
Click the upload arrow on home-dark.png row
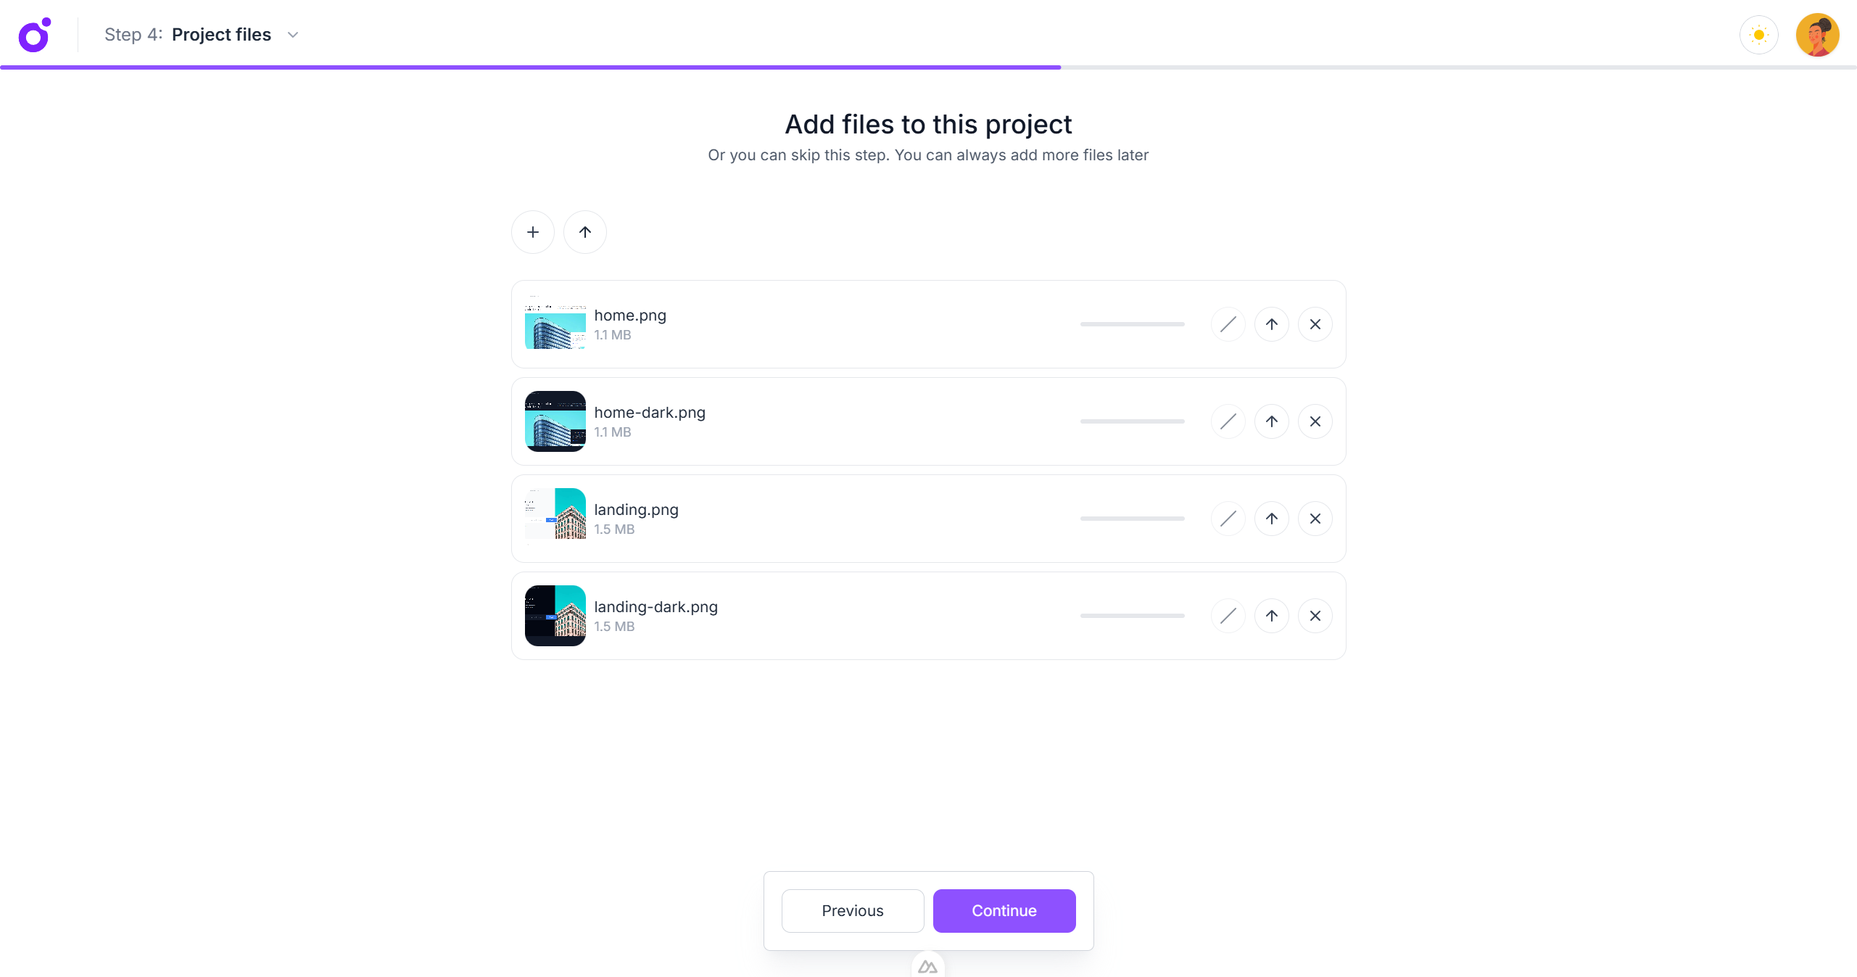1271,421
